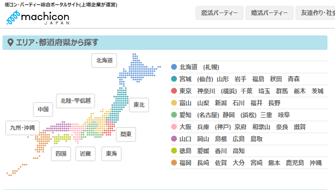Click the green dot beside 愛知

[174, 115]
